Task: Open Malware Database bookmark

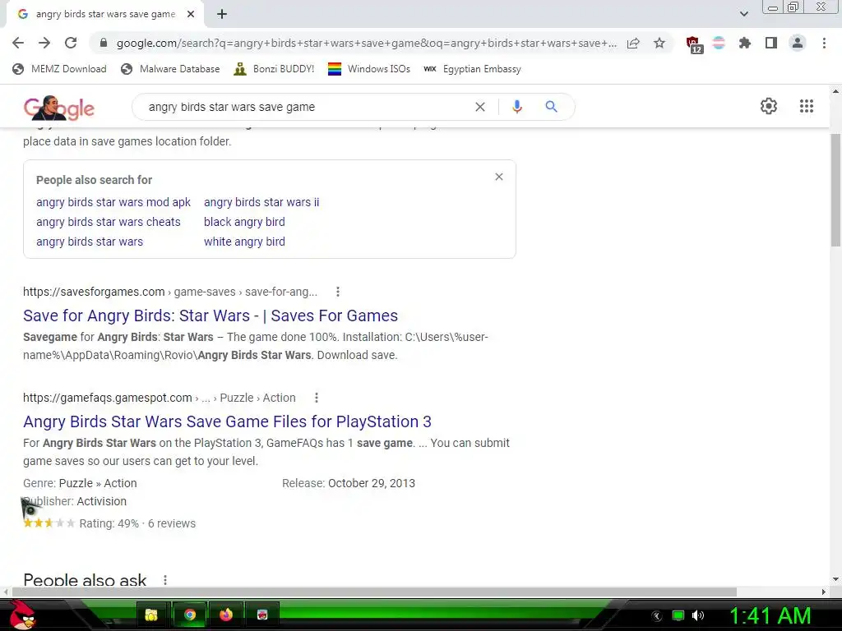Action: click(170, 69)
